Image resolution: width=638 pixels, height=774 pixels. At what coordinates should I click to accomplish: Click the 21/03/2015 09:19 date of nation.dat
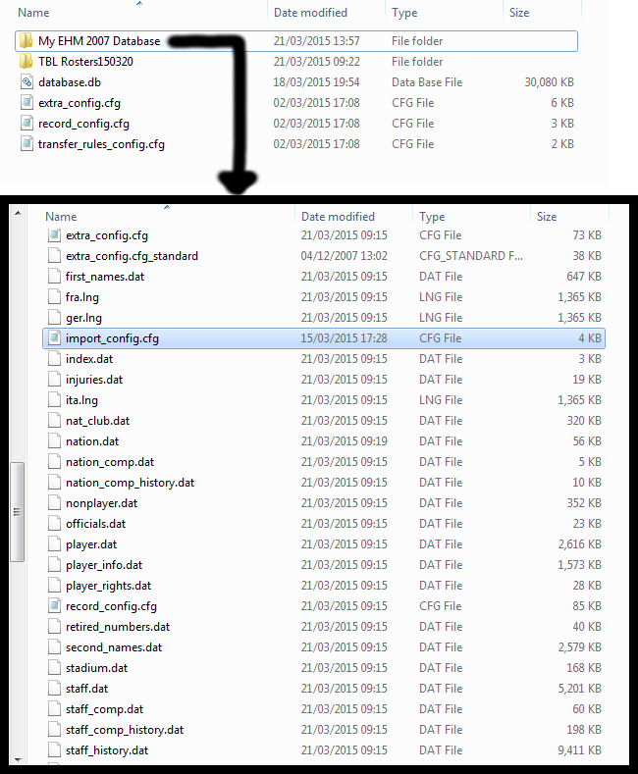(345, 441)
